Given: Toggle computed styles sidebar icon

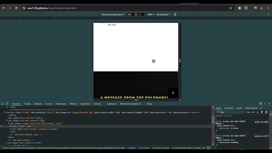Looking at the screenshot, I should pos(266,112).
